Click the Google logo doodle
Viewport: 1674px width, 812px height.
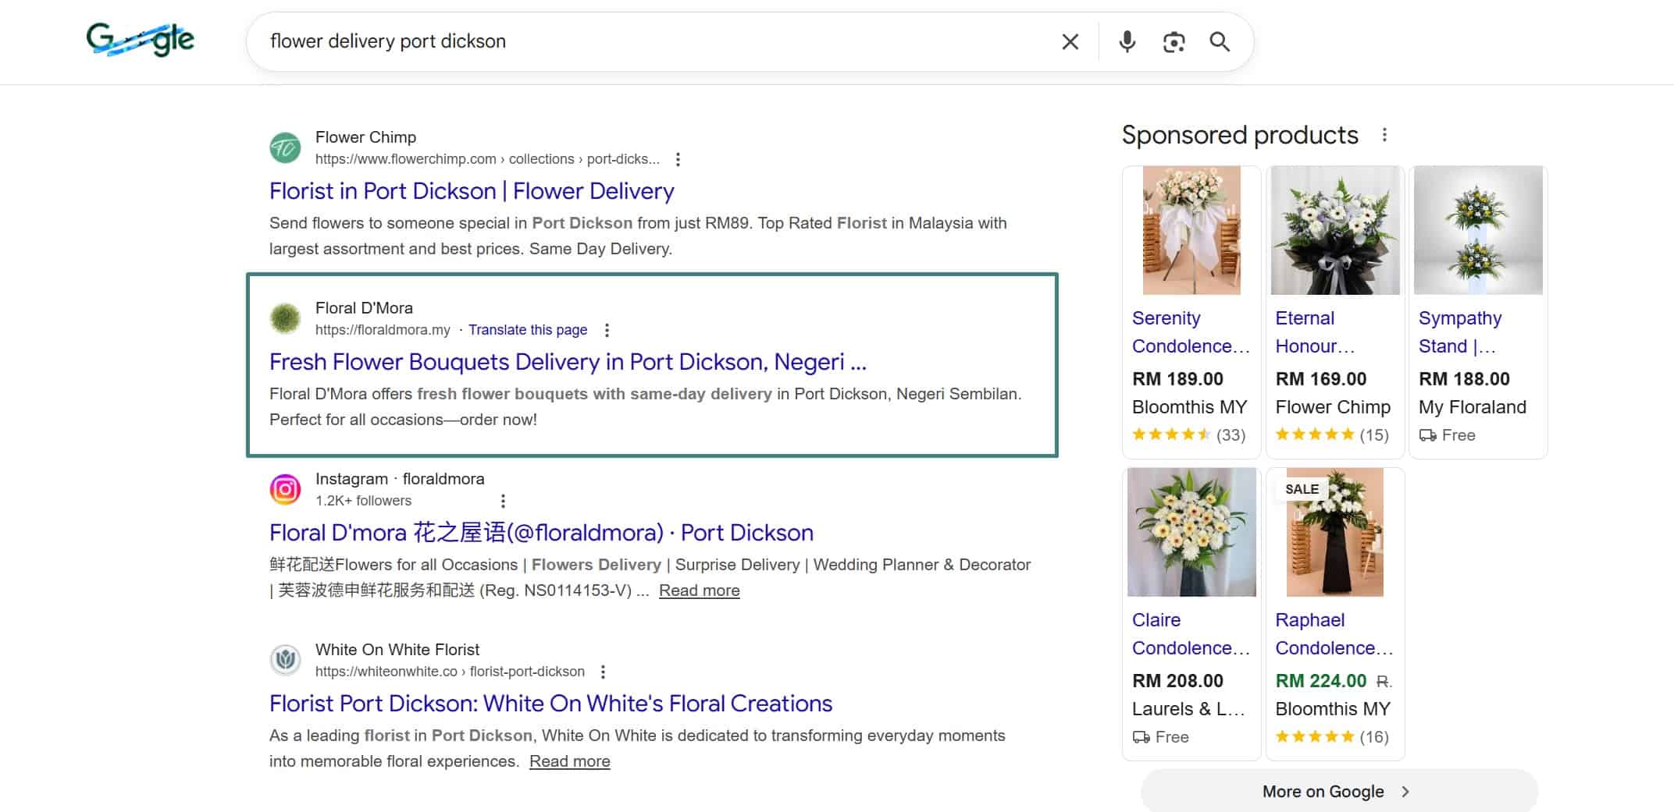tap(141, 39)
